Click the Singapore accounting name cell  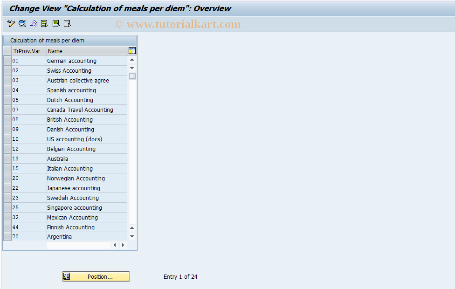[87, 207]
